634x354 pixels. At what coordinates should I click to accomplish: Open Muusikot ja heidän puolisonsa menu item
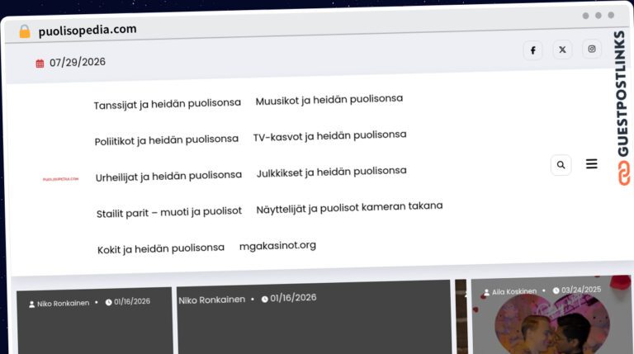tap(329, 99)
